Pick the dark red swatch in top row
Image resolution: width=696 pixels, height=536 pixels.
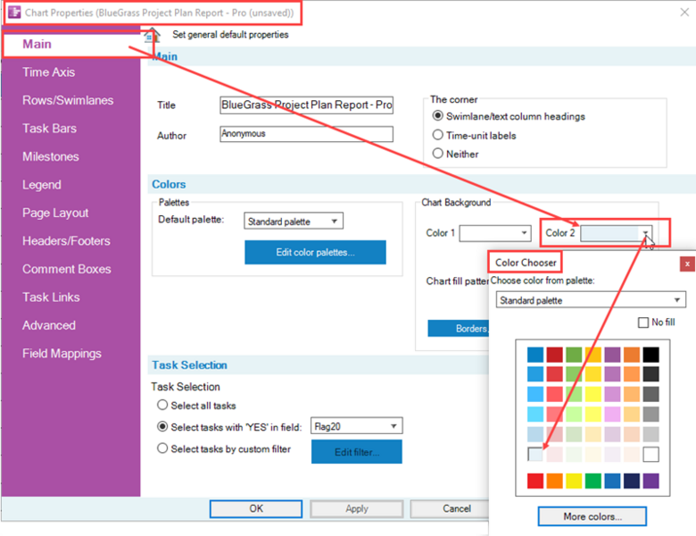pos(554,355)
